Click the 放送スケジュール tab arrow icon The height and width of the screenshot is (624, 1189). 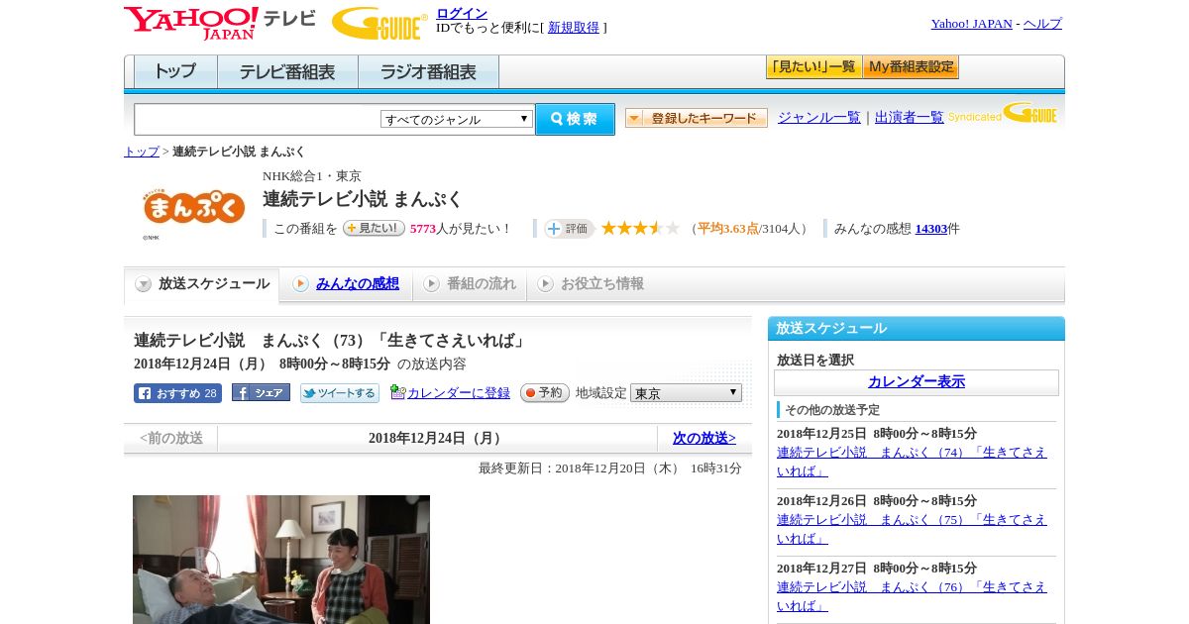click(x=144, y=284)
